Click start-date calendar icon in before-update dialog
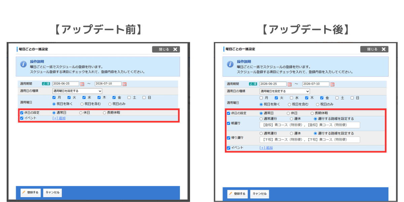Image resolution: width=404 pixels, height=202 pixels. [x=82, y=84]
